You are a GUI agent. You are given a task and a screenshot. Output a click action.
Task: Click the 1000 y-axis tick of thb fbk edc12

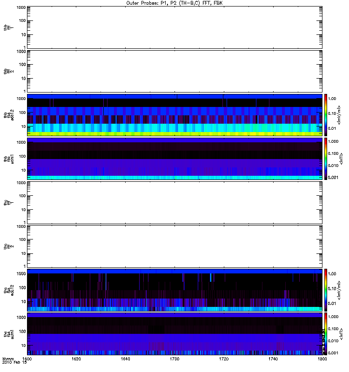[21, 99]
